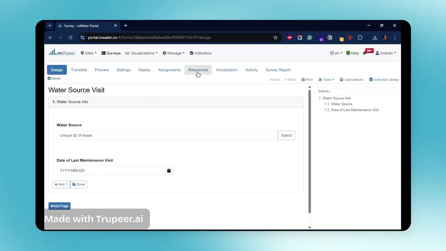Select 1.1. Water Source in outline
The height and width of the screenshot is (251, 446).
(338, 104)
